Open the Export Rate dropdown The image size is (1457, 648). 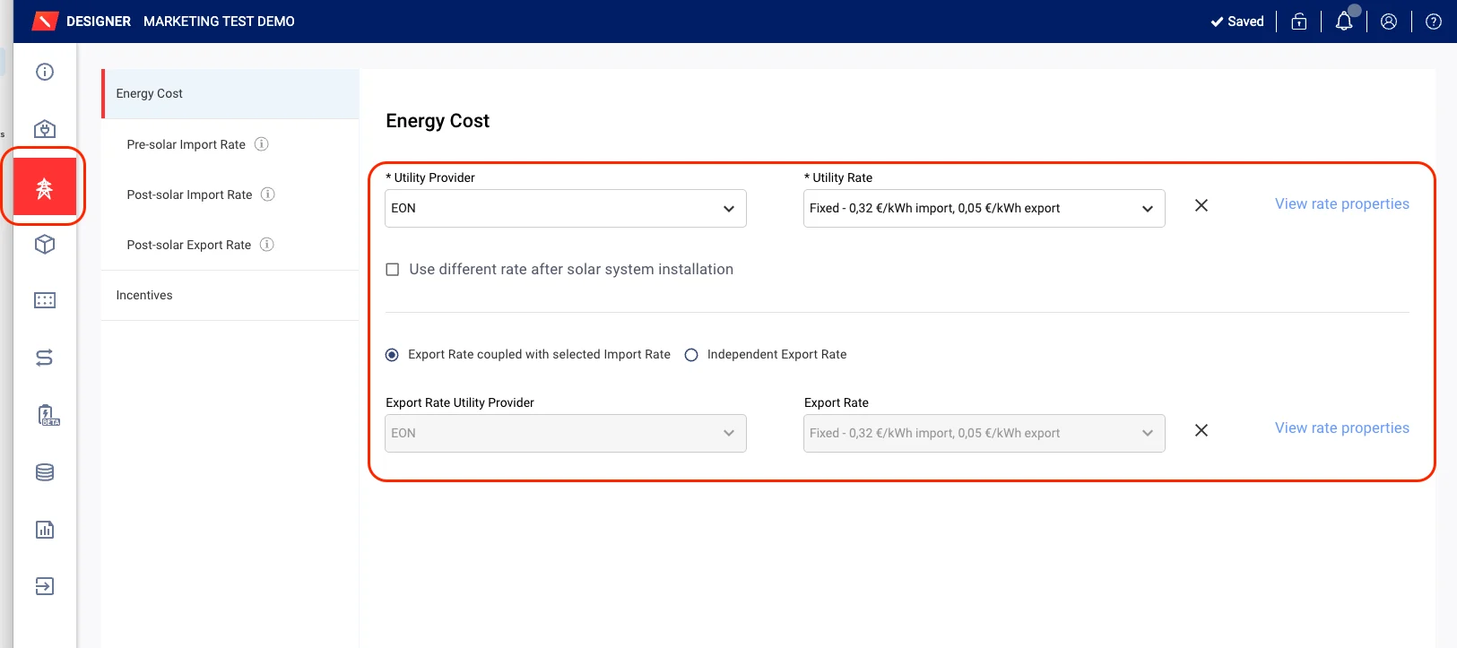984,433
